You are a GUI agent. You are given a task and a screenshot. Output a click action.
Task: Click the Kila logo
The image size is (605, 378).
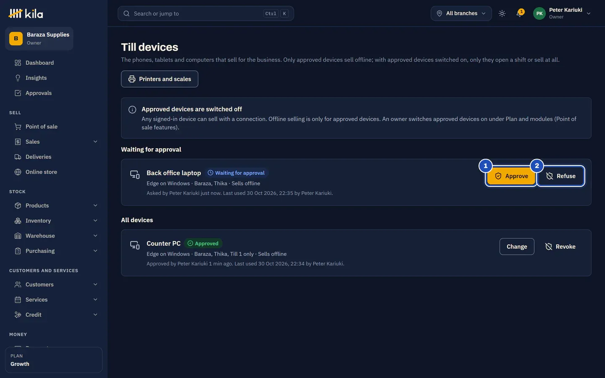click(26, 13)
